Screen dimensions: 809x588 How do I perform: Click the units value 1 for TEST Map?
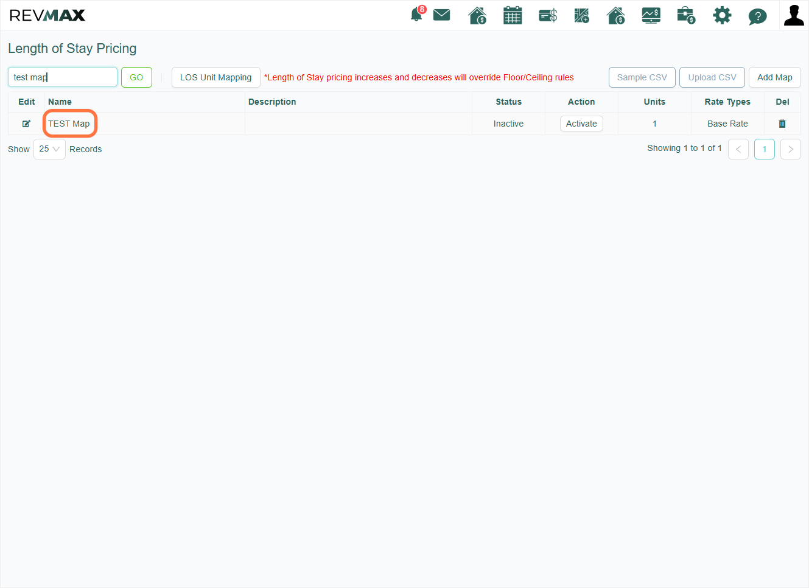click(x=654, y=124)
